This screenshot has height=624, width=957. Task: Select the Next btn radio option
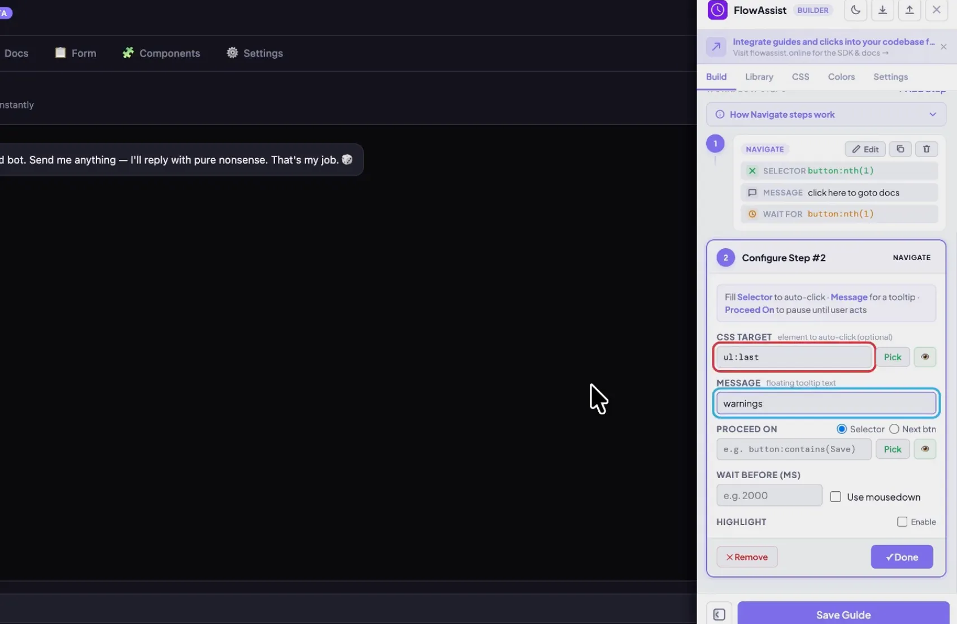pos(894,430)
